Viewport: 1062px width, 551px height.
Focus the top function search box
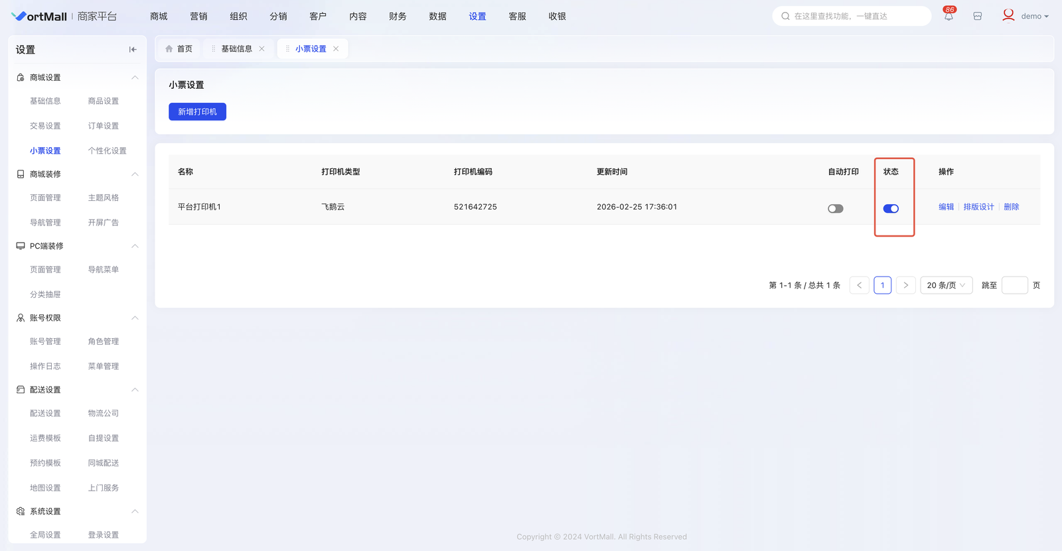pyautogui.click(x=856, y=17)
